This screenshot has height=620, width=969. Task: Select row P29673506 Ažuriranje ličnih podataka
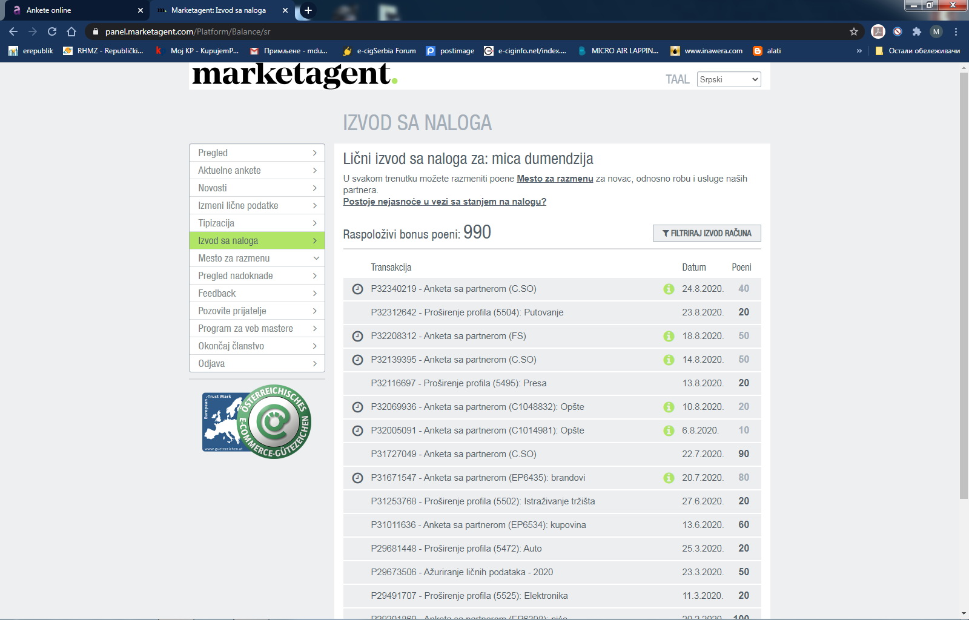click(x=552, y=572)
